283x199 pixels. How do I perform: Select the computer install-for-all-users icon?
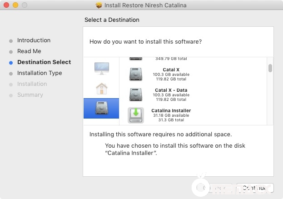pos(101,68)
